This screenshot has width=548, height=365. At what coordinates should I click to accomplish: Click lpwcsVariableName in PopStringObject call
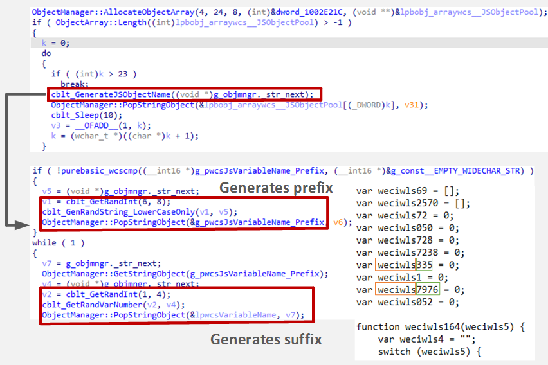[x=235, y=315]
